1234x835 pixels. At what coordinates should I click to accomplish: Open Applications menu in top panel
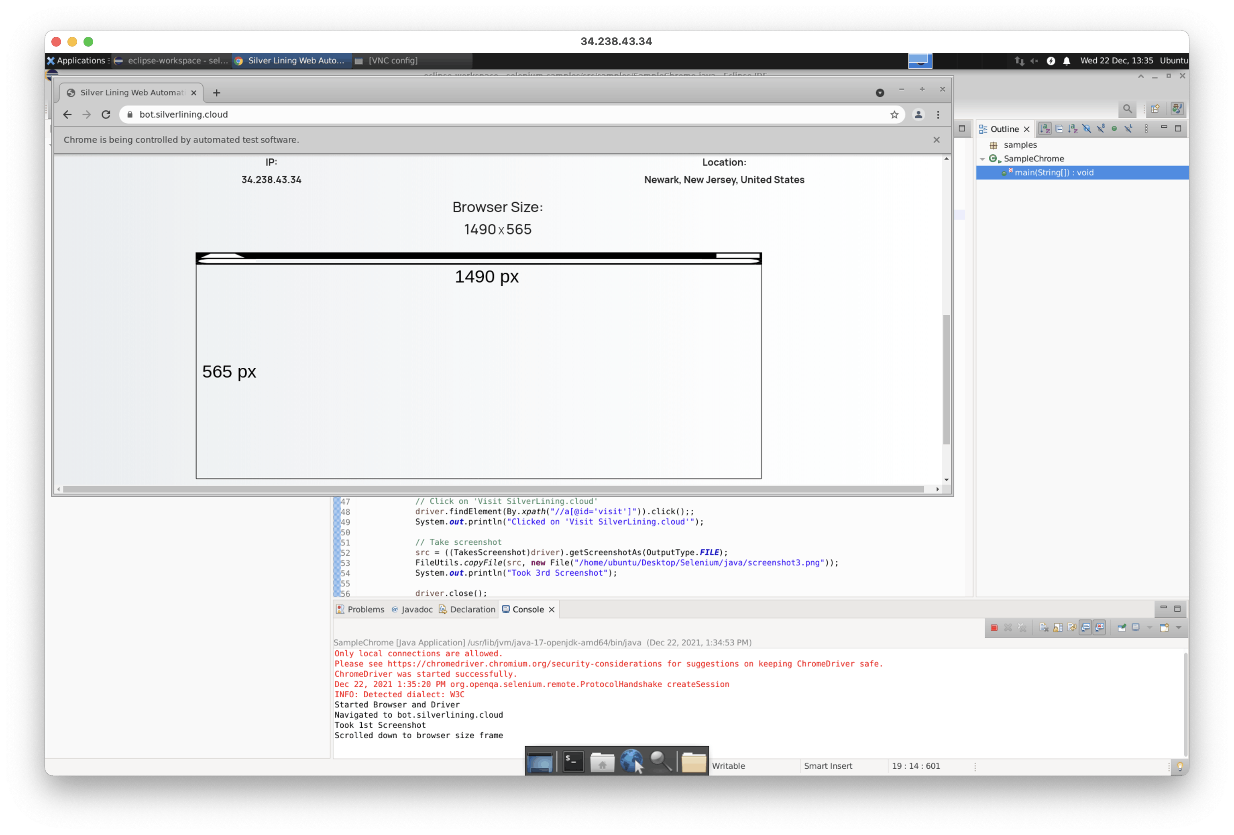(x=76, y=61)
